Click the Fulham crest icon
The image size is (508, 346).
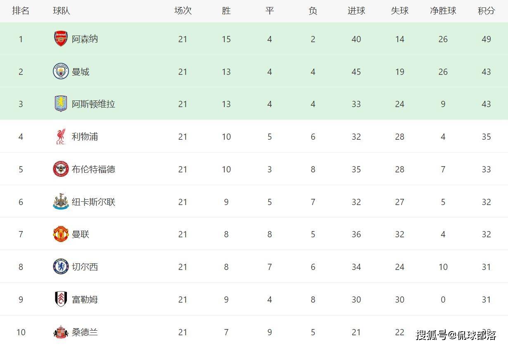pos(61,299)
